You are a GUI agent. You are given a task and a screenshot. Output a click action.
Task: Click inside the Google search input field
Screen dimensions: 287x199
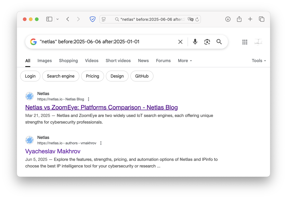pos(103,42)
